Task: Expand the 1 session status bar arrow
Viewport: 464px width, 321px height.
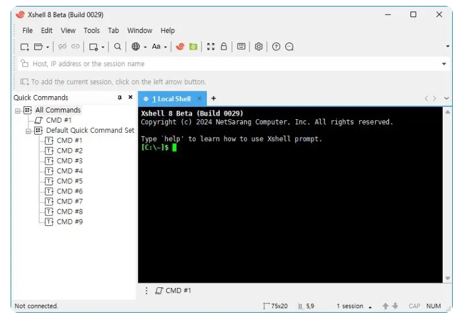Action: tap(370, 307)
